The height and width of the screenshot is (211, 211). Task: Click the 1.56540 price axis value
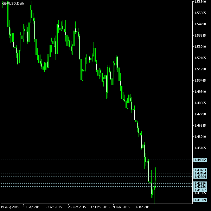200,2
